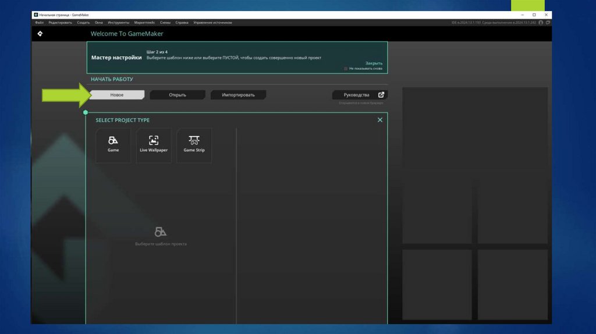Minimize the GameMaker window
The width and height of the screenshot is (596, 334).
click(x=523, y=15)
